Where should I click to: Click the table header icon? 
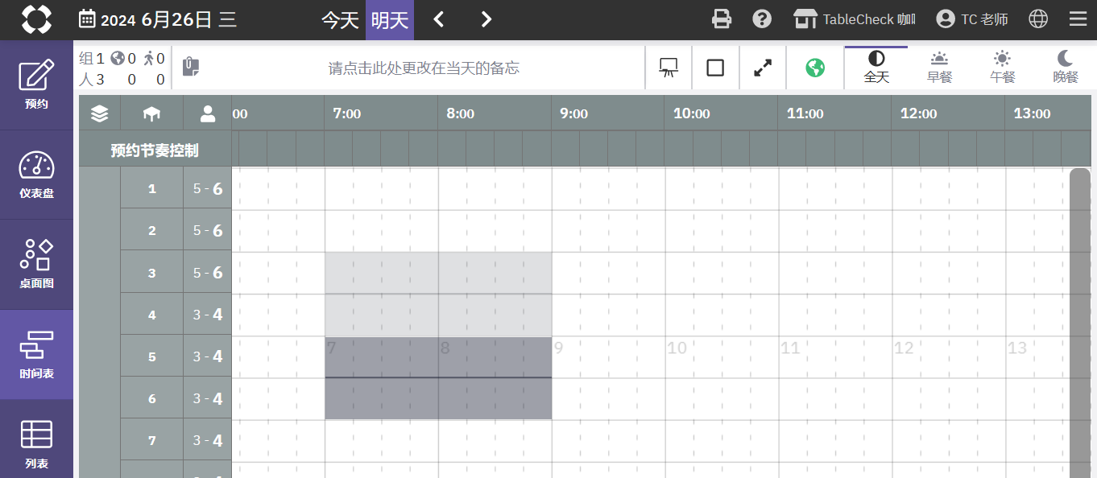tap(151, 113)
